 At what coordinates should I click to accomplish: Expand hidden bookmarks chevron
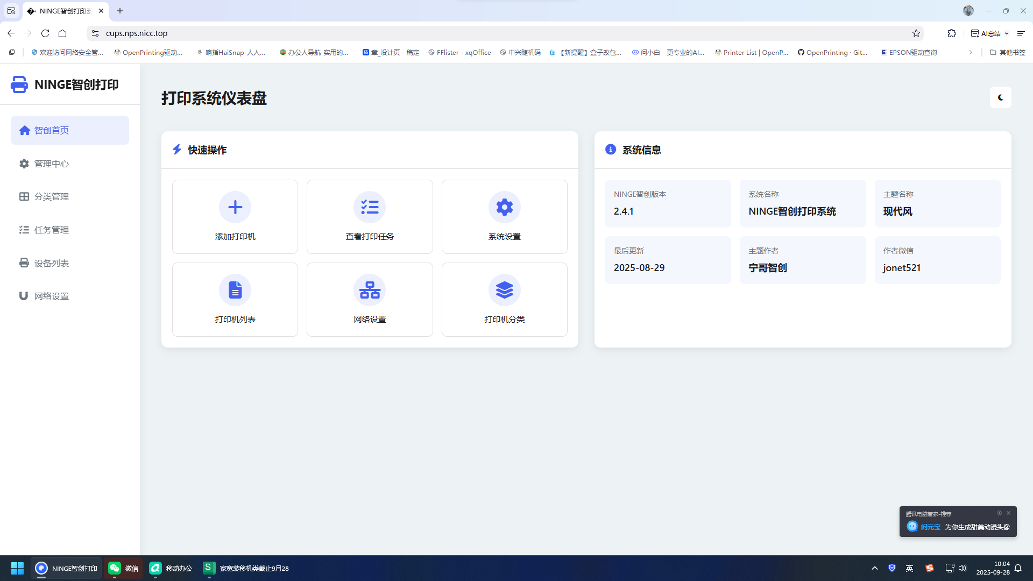tap(971, 52)
